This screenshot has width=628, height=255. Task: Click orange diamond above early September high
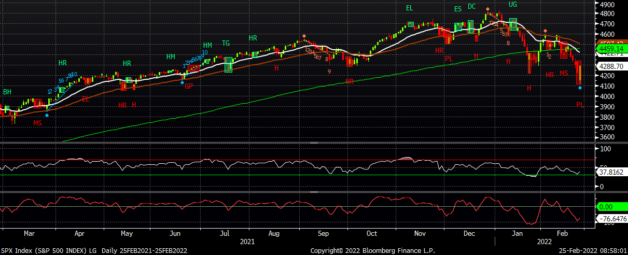tap(304, 36)
